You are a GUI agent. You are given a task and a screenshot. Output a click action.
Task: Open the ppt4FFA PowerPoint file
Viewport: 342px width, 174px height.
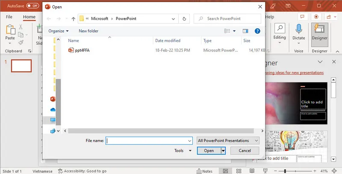pos(79,50)
